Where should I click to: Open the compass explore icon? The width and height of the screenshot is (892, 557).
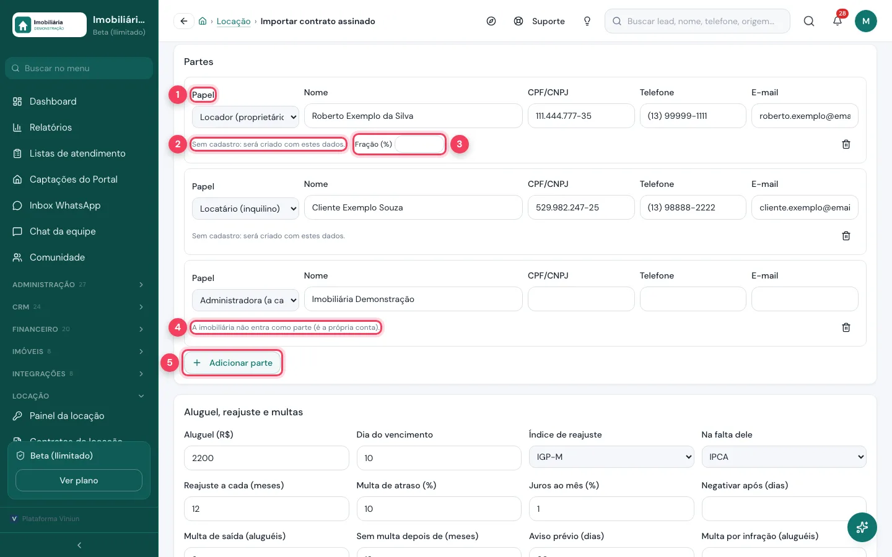491,21
